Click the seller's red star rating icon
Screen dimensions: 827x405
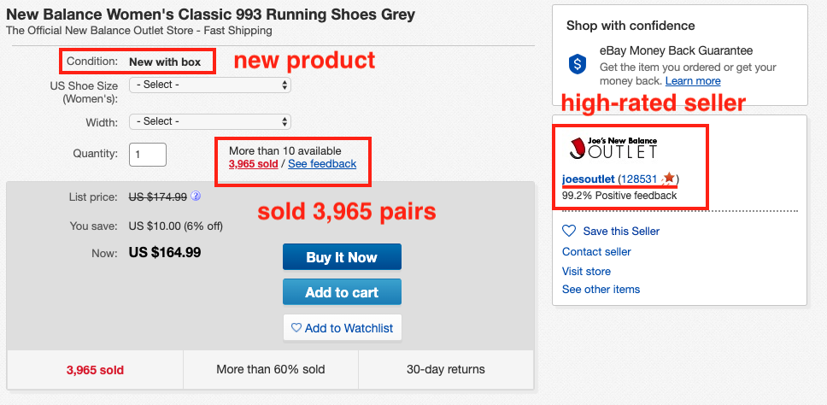(668, 179)
